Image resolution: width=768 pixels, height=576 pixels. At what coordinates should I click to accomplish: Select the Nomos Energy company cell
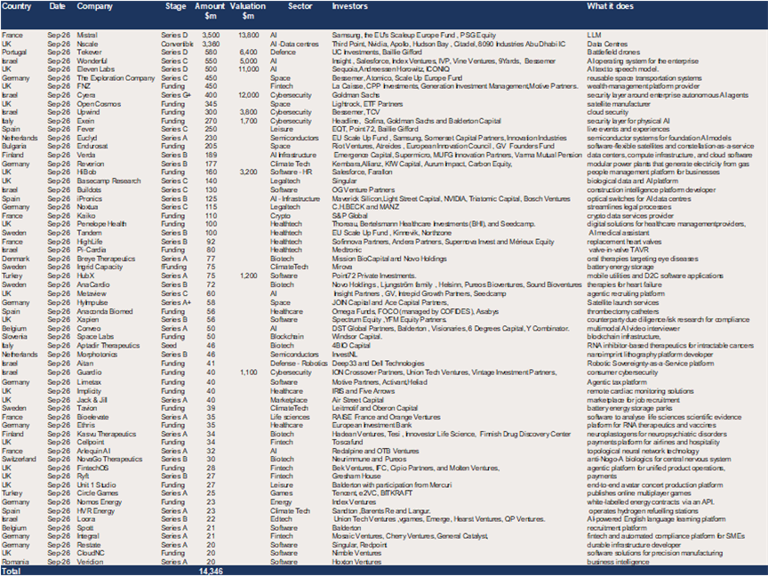click(100, 502)
